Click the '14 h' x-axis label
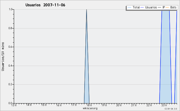 pyautogui.click(x=29, y=105)
